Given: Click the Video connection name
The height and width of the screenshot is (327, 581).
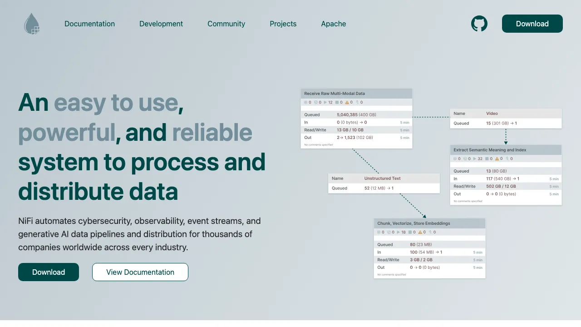Looking at the screenshot, I should [x=492, y=114].
